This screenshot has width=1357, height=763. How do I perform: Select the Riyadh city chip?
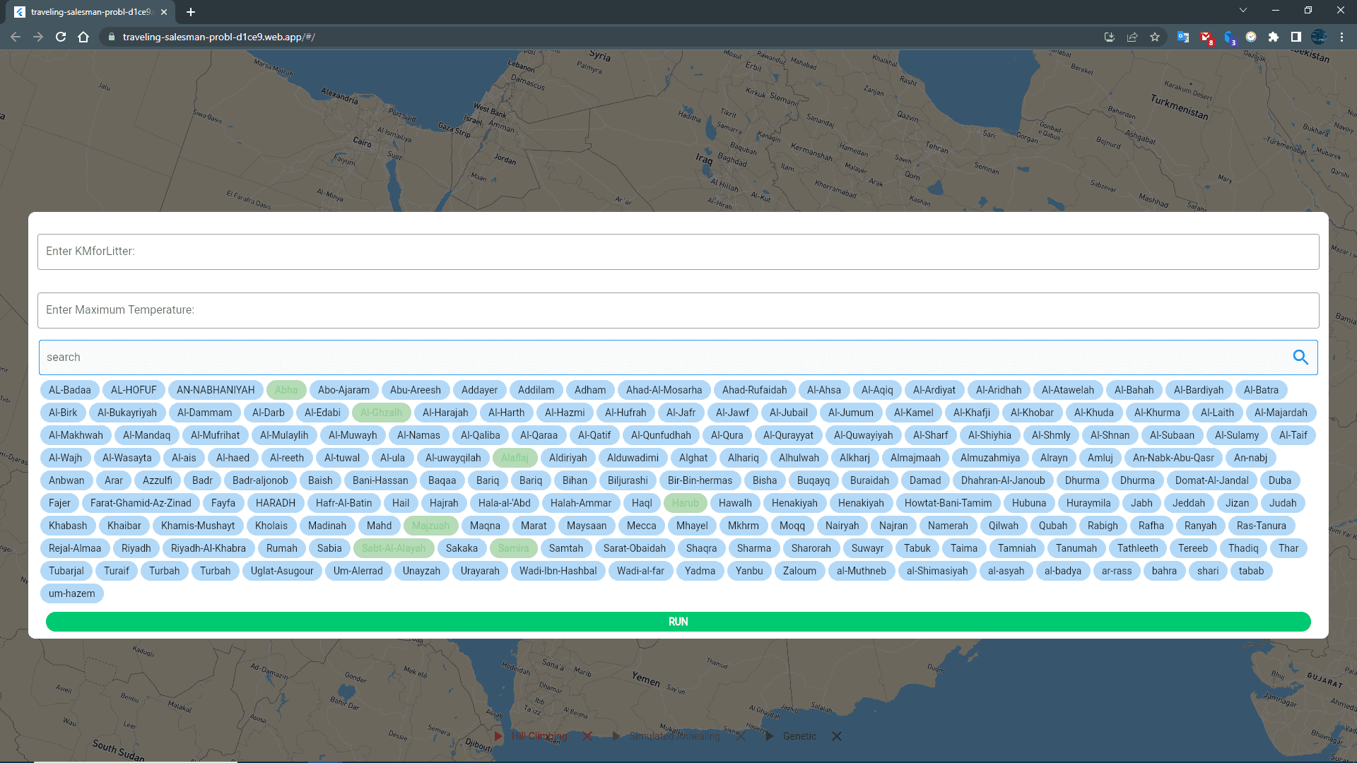(x=136, y=548)
